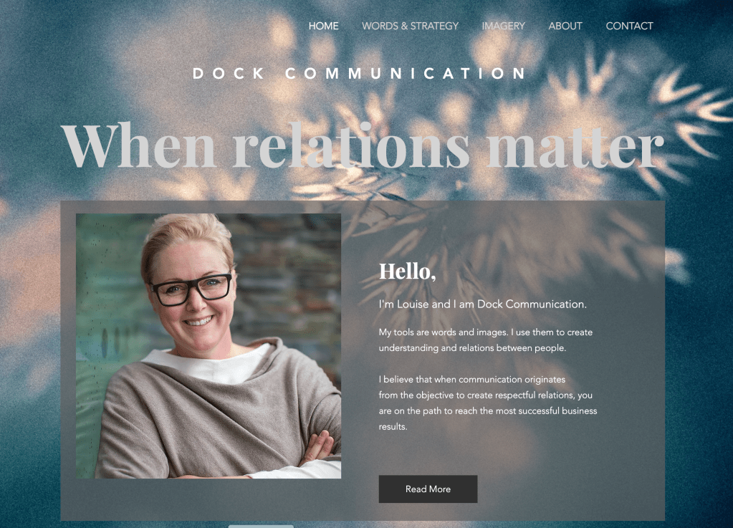This screenshot has height=528, width=733.
Task: Open the CONTACT page link
Action: click(629, 27)
